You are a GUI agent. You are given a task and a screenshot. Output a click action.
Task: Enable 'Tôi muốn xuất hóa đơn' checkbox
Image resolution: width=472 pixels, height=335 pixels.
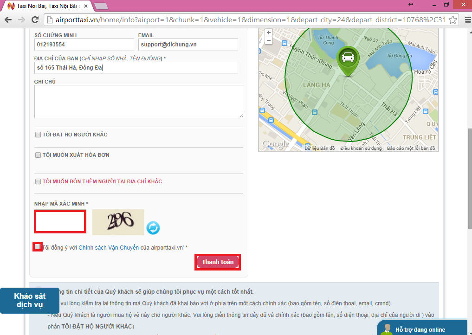pos(38,155)
